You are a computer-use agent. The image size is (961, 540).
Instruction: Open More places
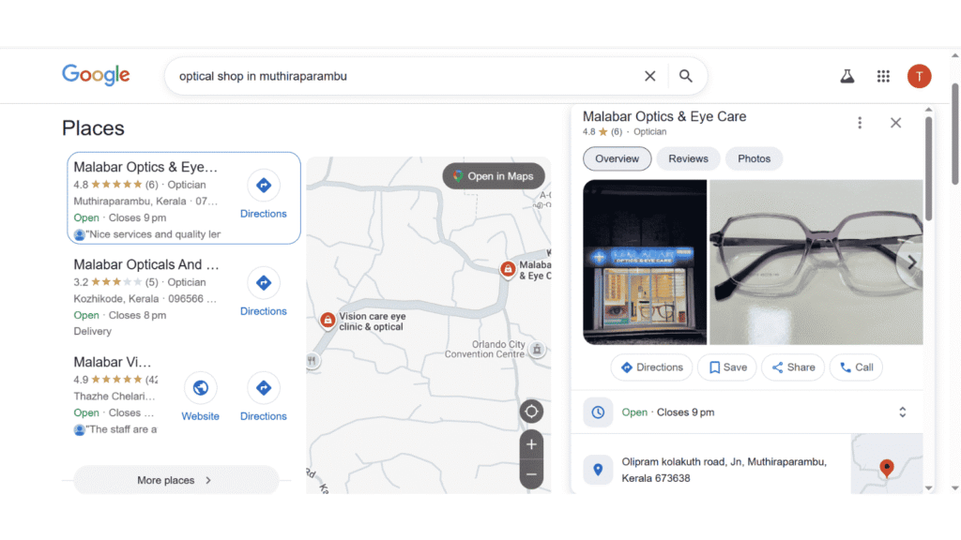(x=175, y=480)
